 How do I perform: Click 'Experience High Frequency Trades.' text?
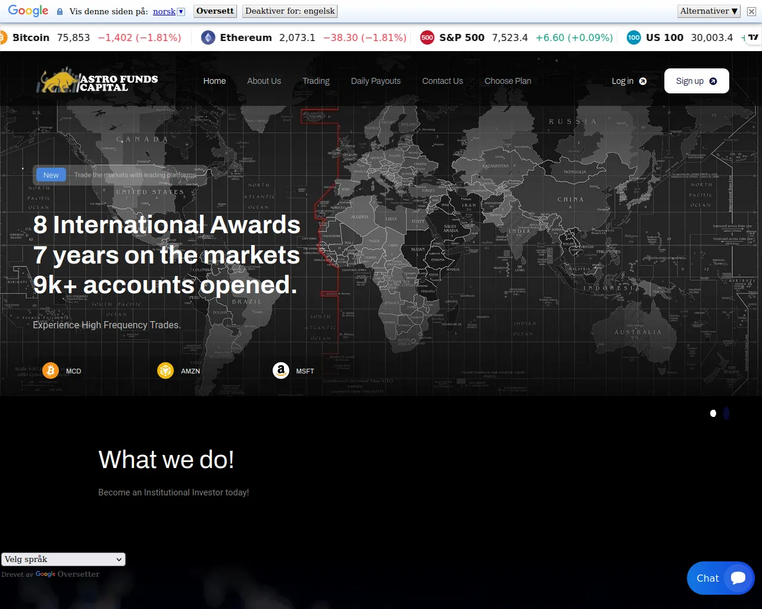(x=107, y=325)
